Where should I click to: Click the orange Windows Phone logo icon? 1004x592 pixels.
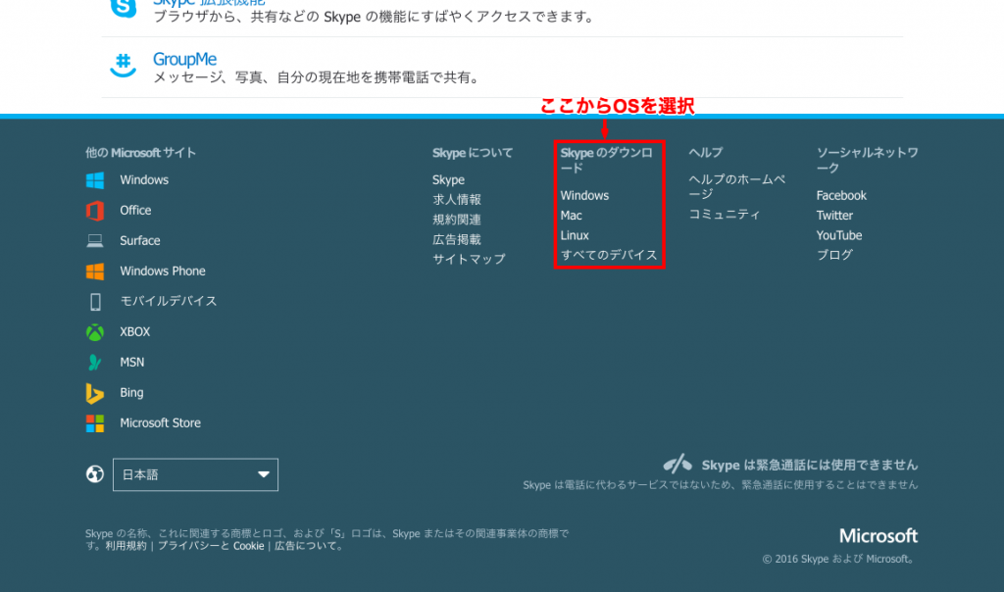coord(95,271)
